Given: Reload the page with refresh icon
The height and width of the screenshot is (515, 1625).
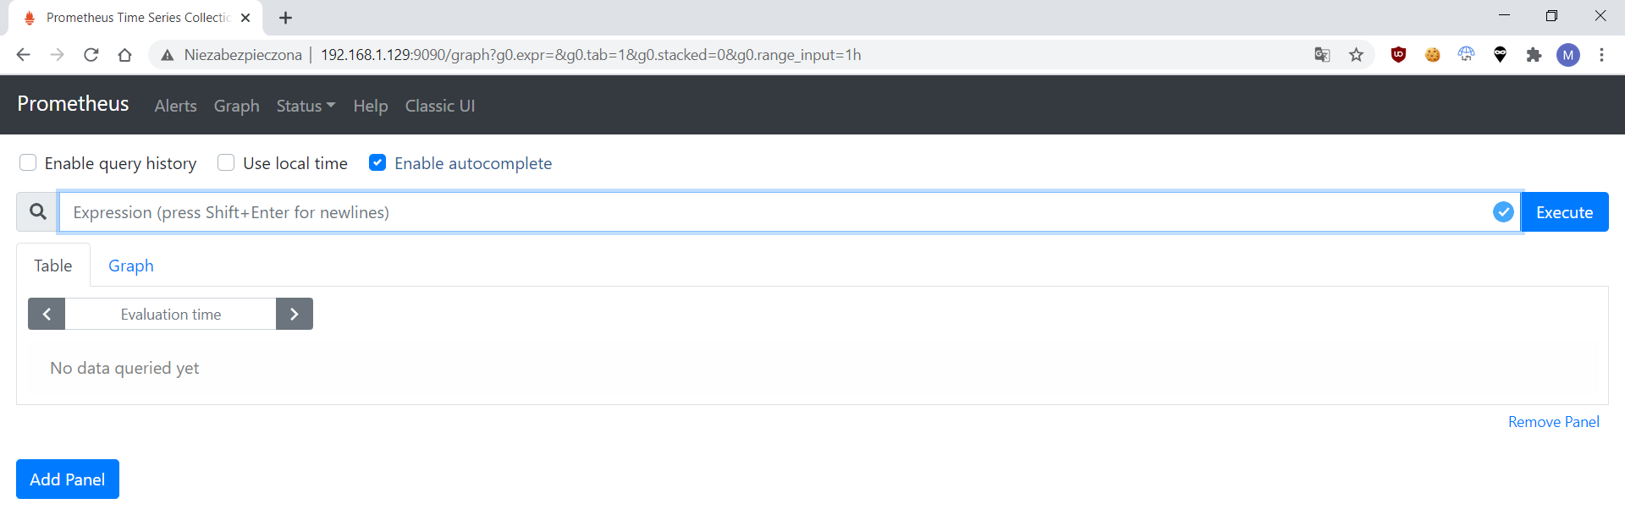Looking at the screenshot, I should tap(91, 55).
